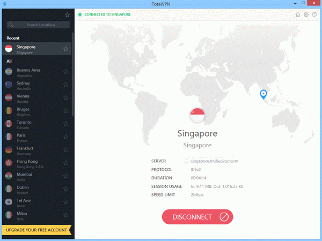Click the large Singapore flag on map
This screenshot has height=241, width=322.
pyautogui.click(x=197, y=115)
